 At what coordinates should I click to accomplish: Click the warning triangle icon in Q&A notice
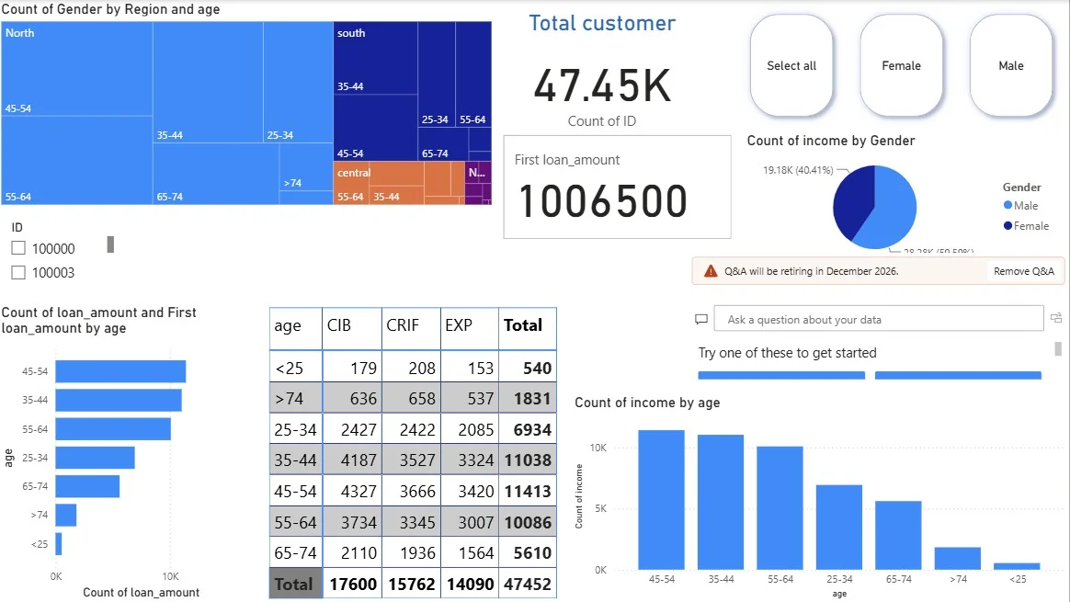pos(711,271)
